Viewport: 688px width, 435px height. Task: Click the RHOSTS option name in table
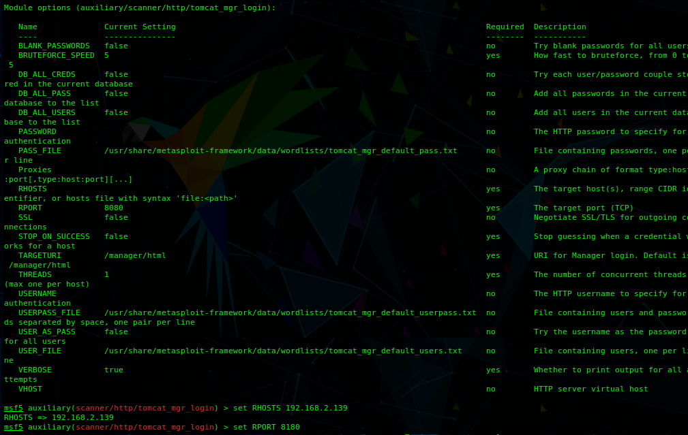[33, 189]
